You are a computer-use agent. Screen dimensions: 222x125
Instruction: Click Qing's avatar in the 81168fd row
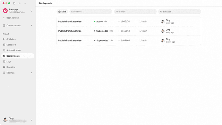tap(163, 31)
